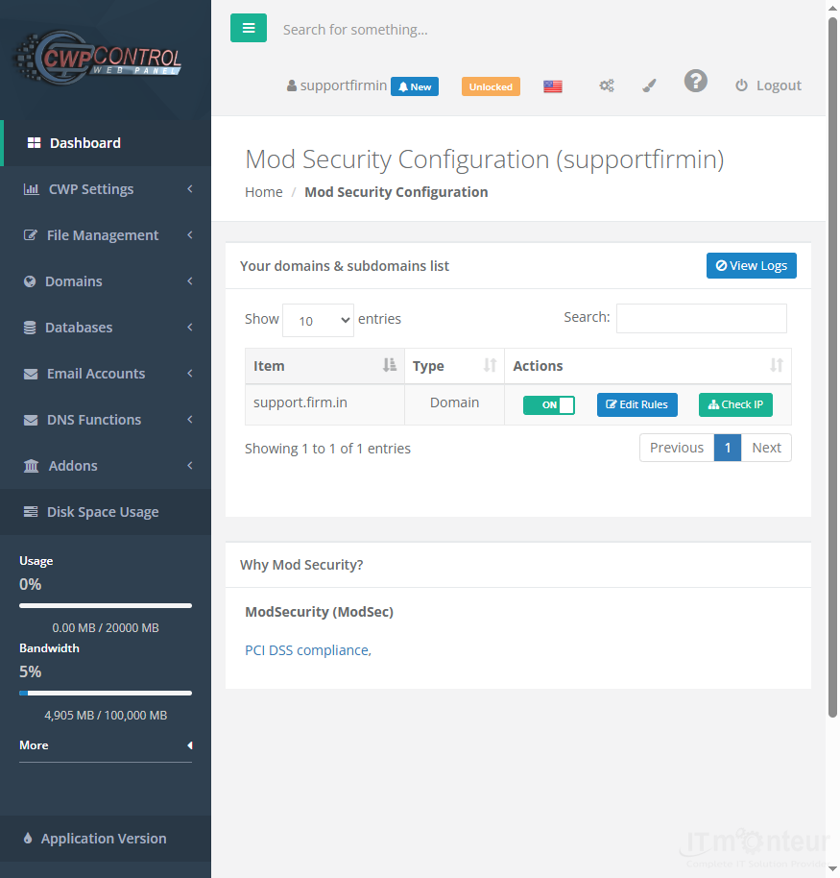Click the Home breadcrumb link
Viewport: 840px width, 878px height.
(264, 192)
